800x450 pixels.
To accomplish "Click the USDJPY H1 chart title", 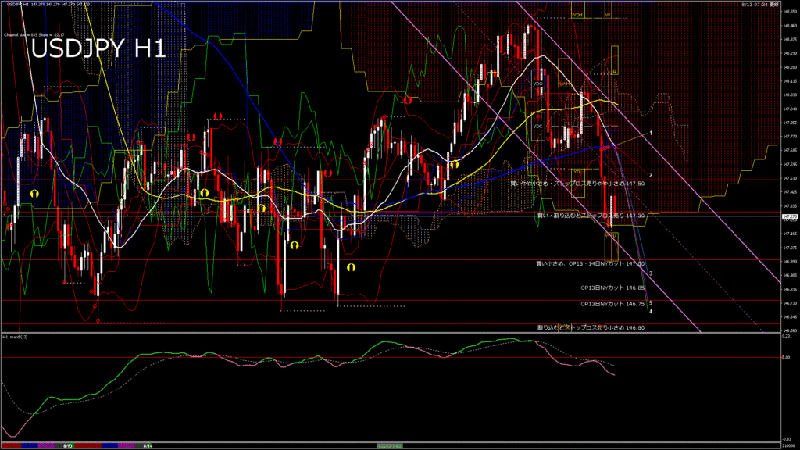I will point(98,49).
